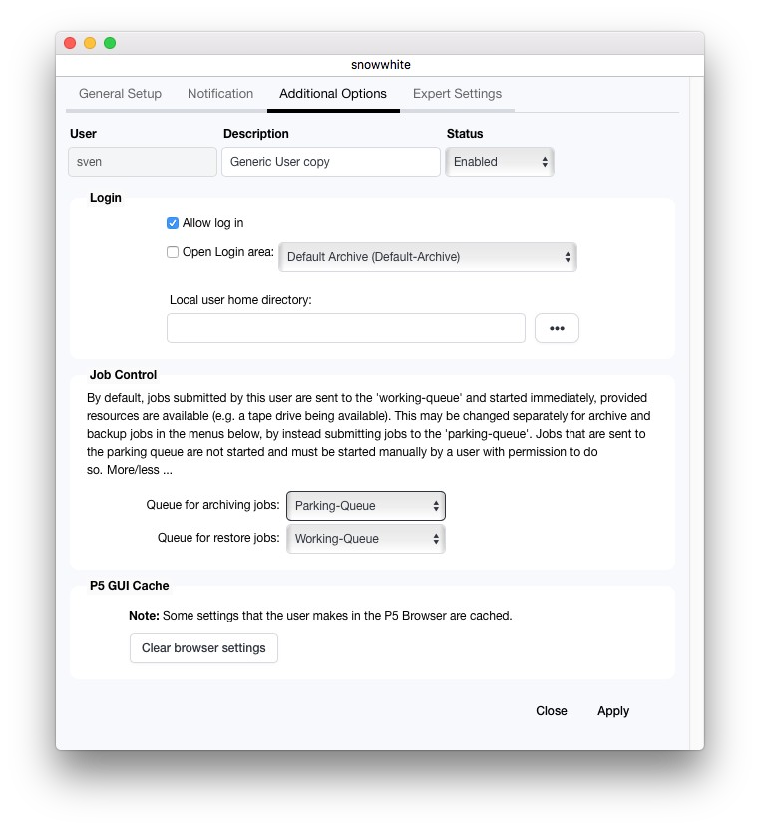Select the Additional Options tab

tap(333, 94)
